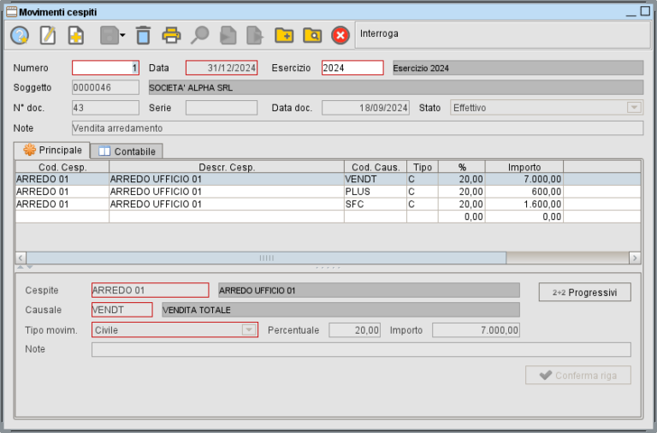Click the Conferma riga button

[x=578, y=375]
